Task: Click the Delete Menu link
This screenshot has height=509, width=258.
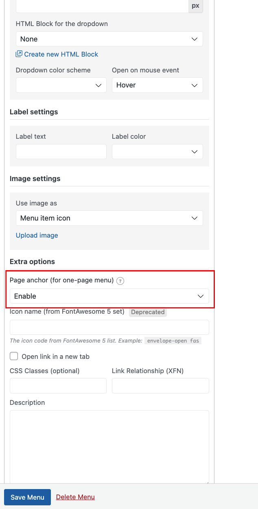Action: (75, 497)
